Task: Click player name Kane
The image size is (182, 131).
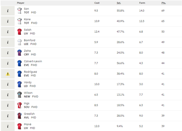Action: tap(27, 19)
